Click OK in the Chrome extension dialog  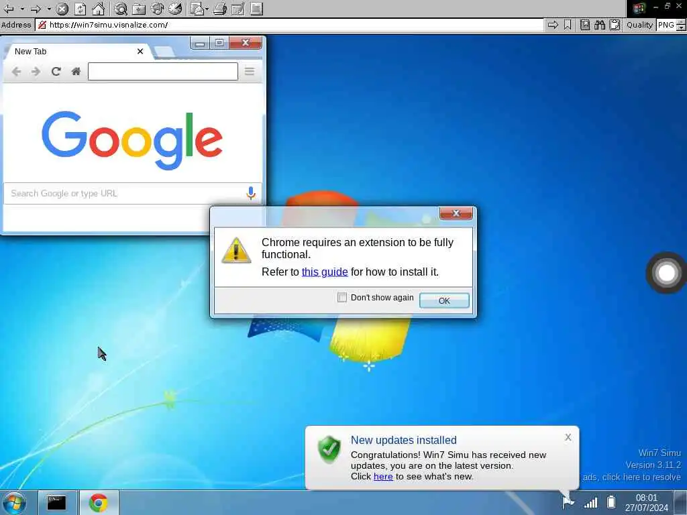(444, 300)
